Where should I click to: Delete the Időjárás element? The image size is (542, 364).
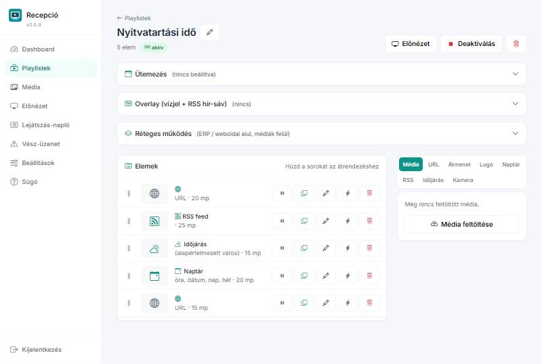[x=369, y=248]
